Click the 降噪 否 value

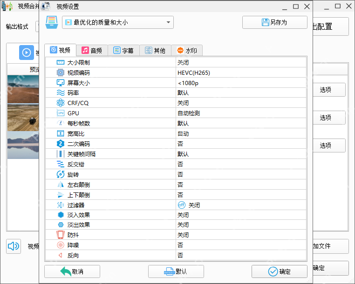241,245
